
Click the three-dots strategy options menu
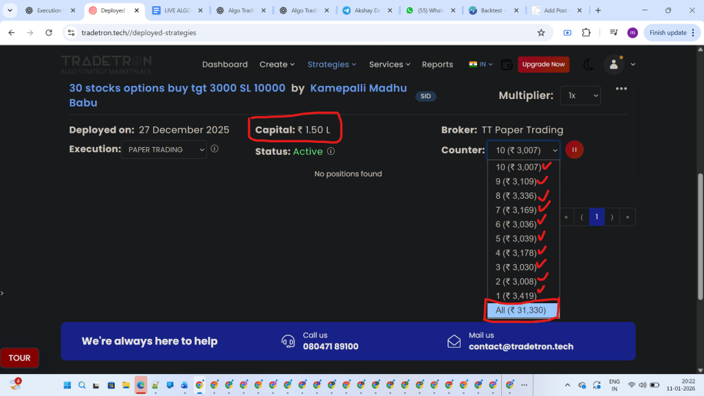[x=621, y=89]
